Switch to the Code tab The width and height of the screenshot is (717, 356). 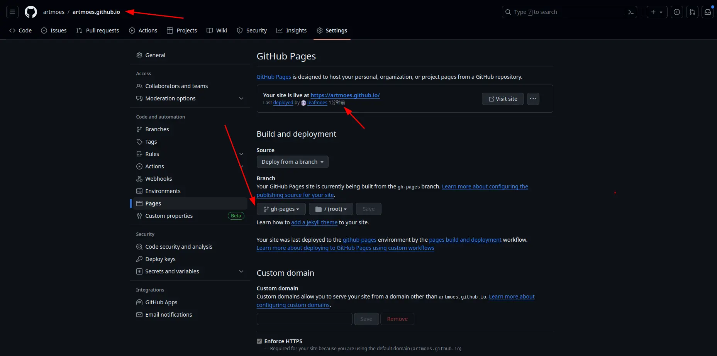[x=20, y=31]
